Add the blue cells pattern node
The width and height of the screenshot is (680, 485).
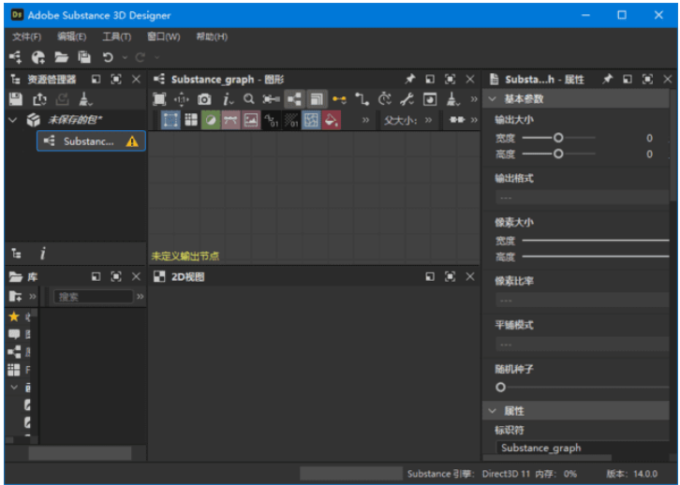311,120
